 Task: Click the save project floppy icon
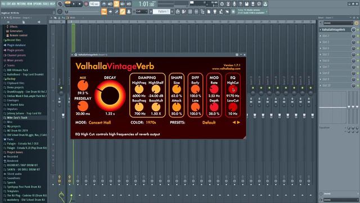click(246, 4)
